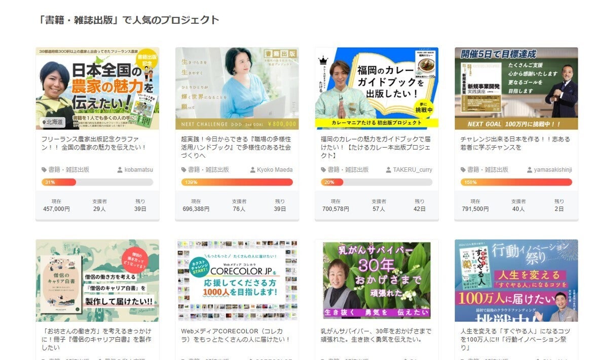This screenshot has width=595, height=360.
Task: Open 日本全国の農家の魅力 project thumbnail
Action: pyautogui.click(x=97, y=88)
